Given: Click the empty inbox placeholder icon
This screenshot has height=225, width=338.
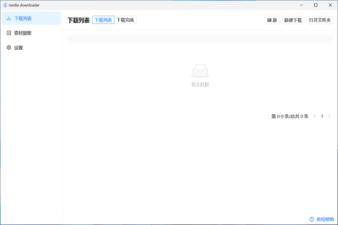Looking at the screenshot, I should pyautogui.click(x=200, y=71).
